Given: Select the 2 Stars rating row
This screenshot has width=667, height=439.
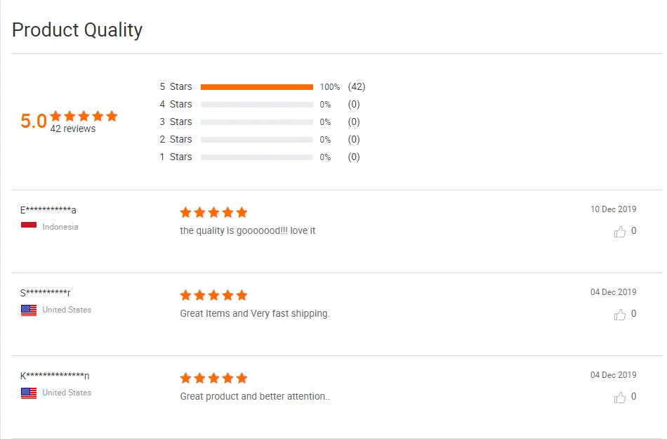Looking at the screenshot, I should click(x=176, y=139).
